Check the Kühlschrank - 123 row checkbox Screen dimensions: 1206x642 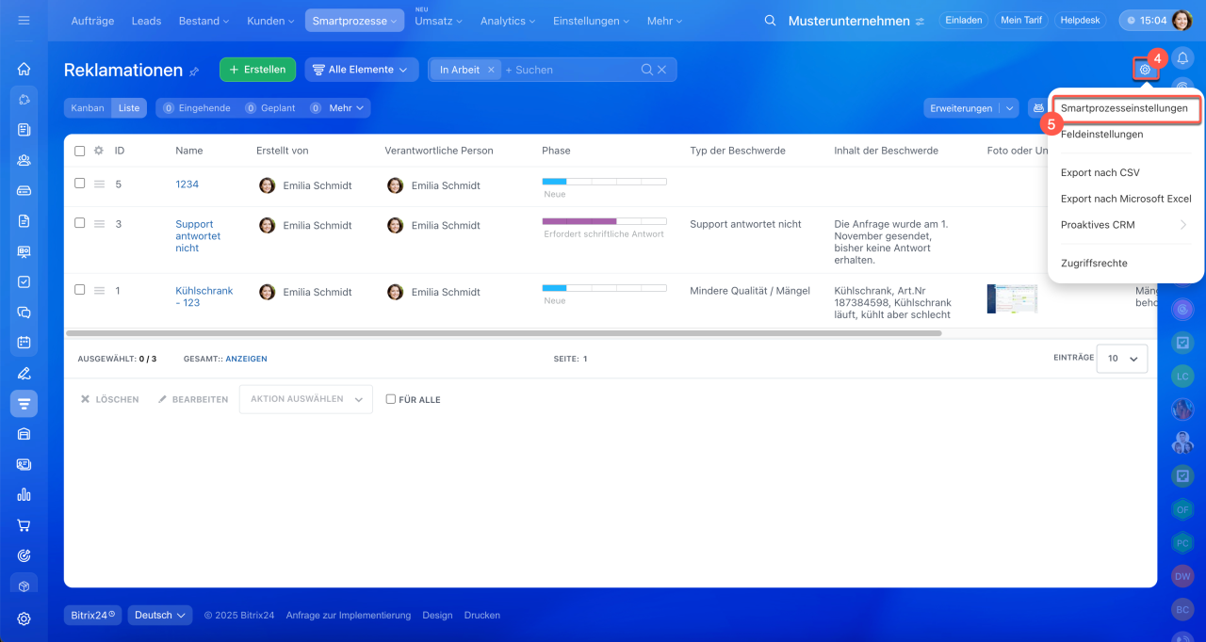[x=80, y=290]
